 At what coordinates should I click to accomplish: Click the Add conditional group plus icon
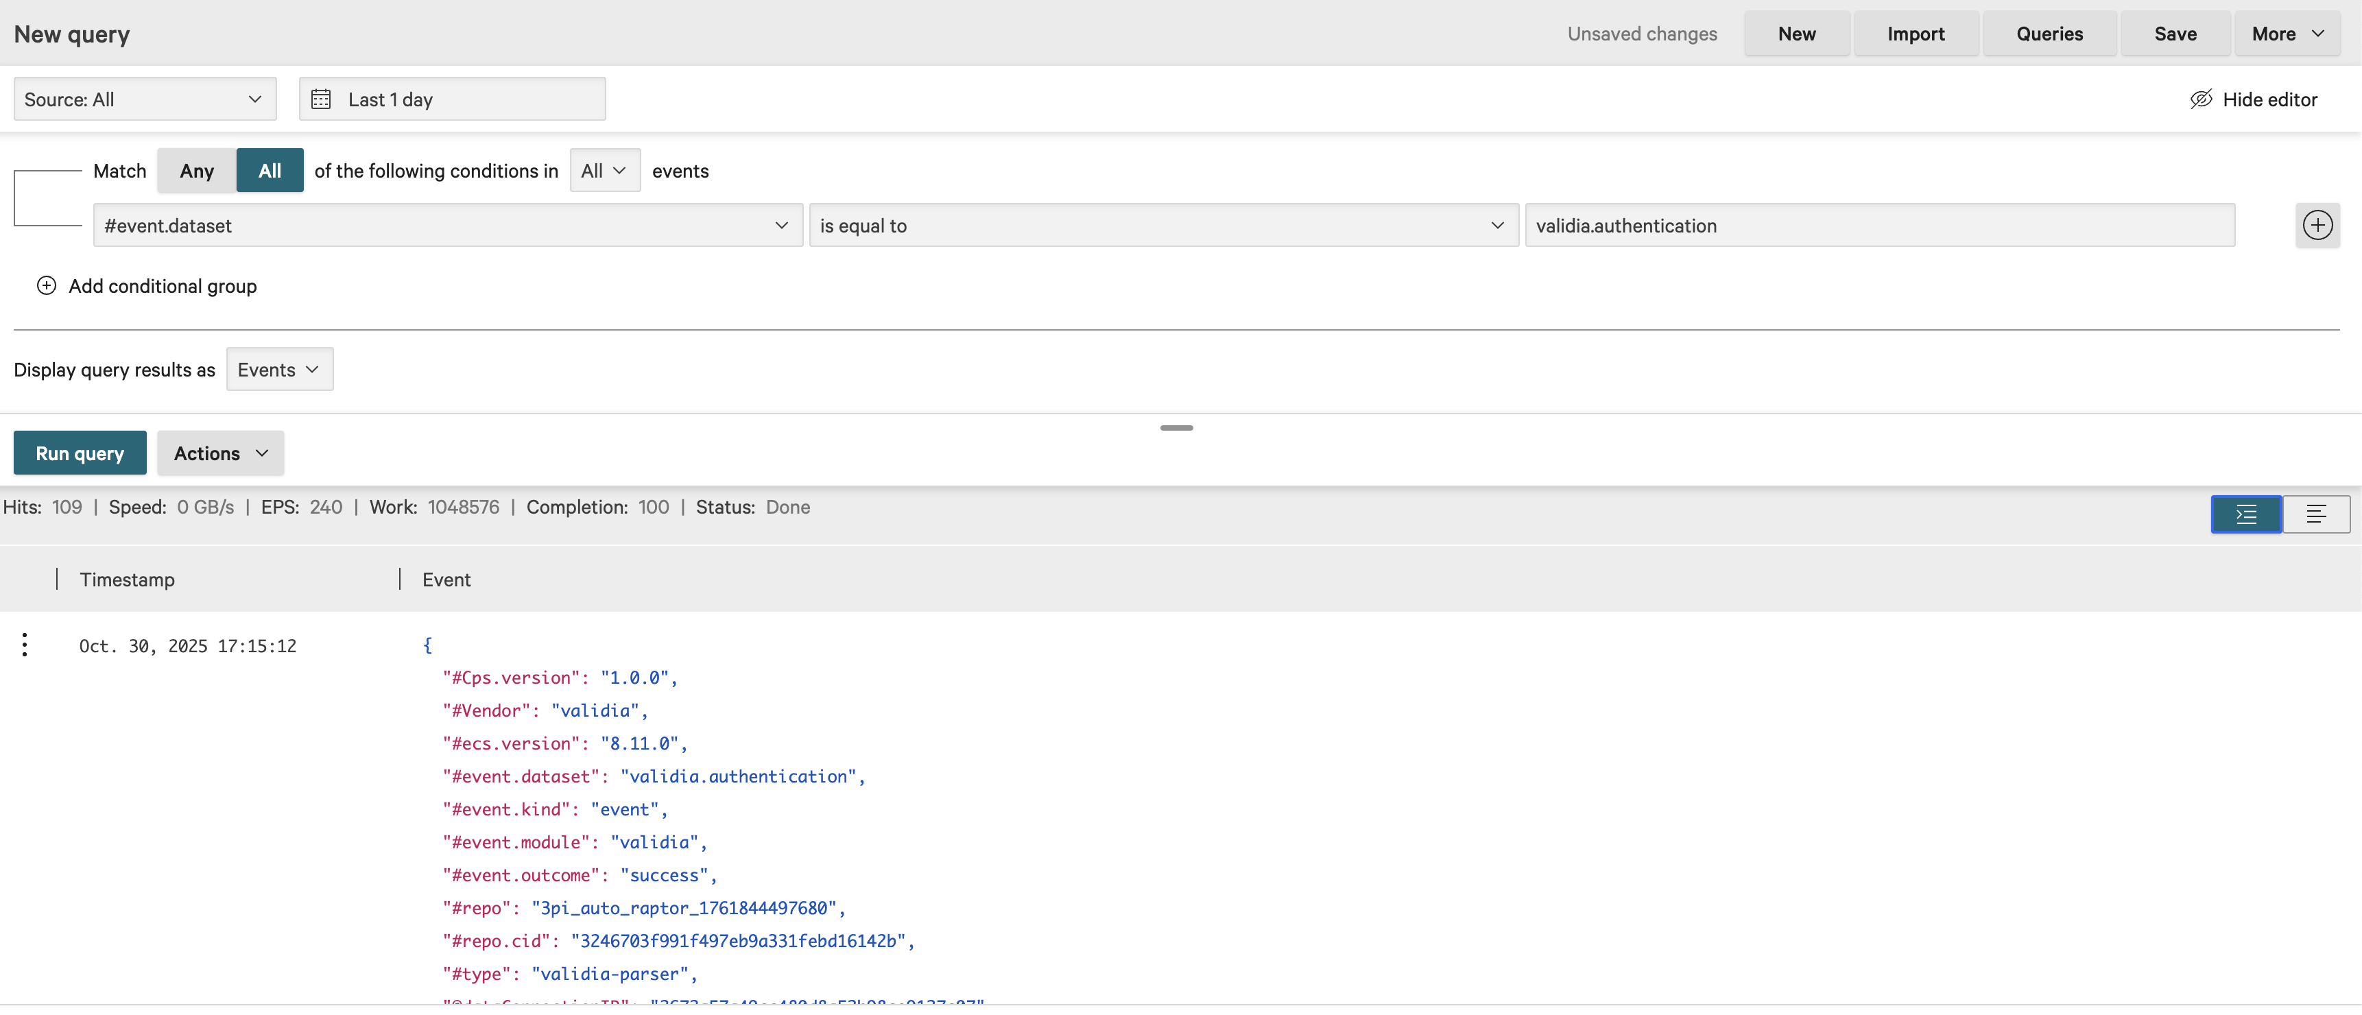click(47, 286)
